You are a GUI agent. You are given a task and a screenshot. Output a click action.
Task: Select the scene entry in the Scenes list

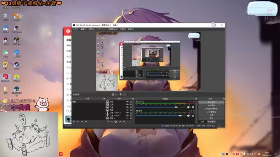[x=89, y=102]
